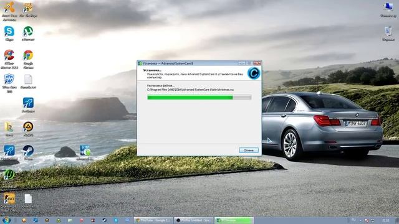
Task: Click the language indicator in the system tray
Action: (x=353, y=220)
